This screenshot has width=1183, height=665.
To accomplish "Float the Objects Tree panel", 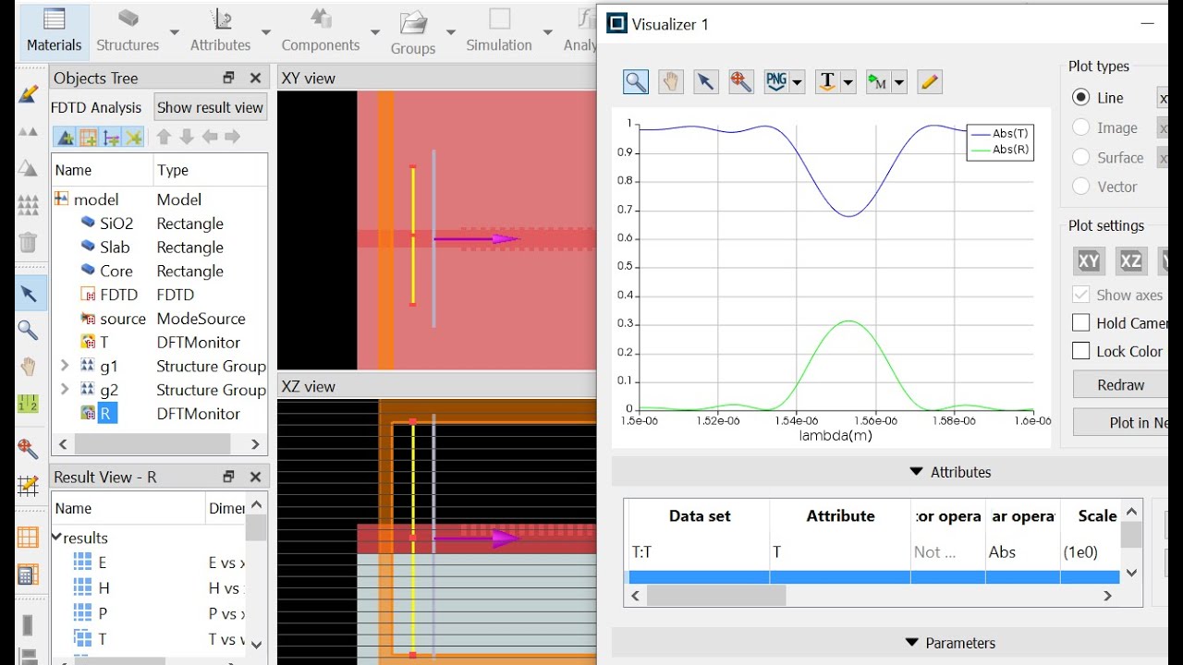I will pyautogui.click(x=229, y=79).
